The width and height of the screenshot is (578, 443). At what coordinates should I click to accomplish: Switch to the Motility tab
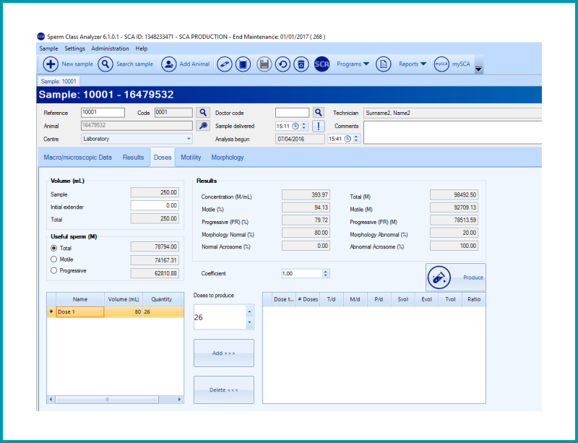coord(191,157)
